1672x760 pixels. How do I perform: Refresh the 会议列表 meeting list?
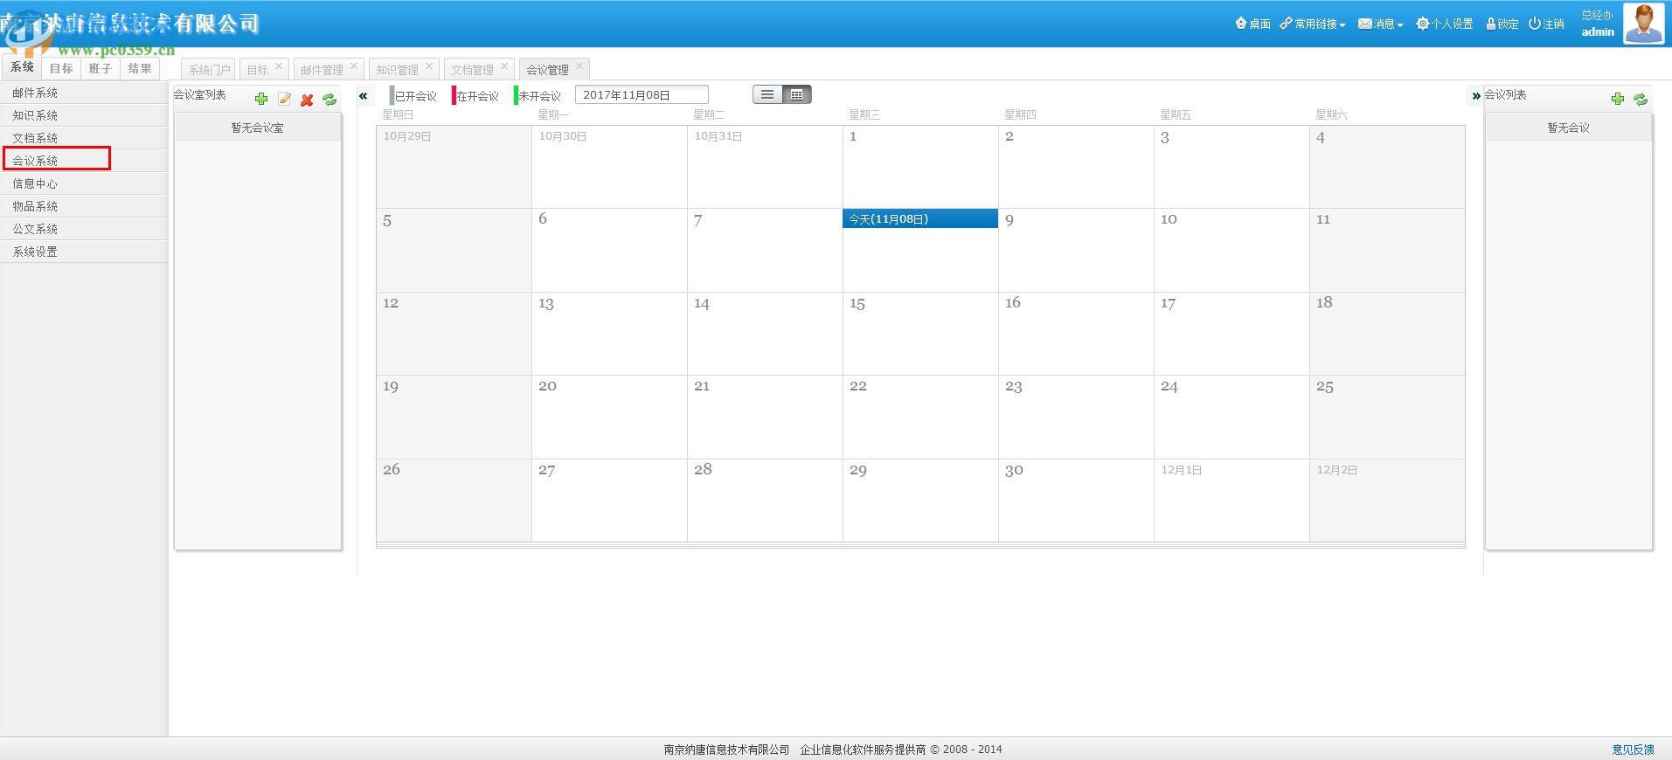click(1641, 100)
